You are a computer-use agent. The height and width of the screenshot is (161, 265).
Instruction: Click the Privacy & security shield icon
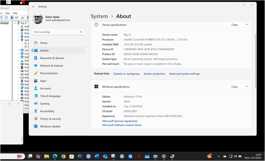(36, 119)
